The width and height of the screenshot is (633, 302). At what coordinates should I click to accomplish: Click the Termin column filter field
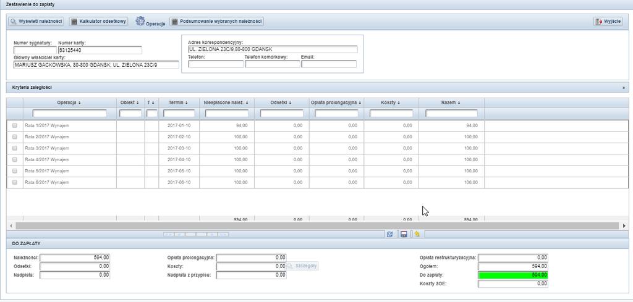(x=179, y=113)
